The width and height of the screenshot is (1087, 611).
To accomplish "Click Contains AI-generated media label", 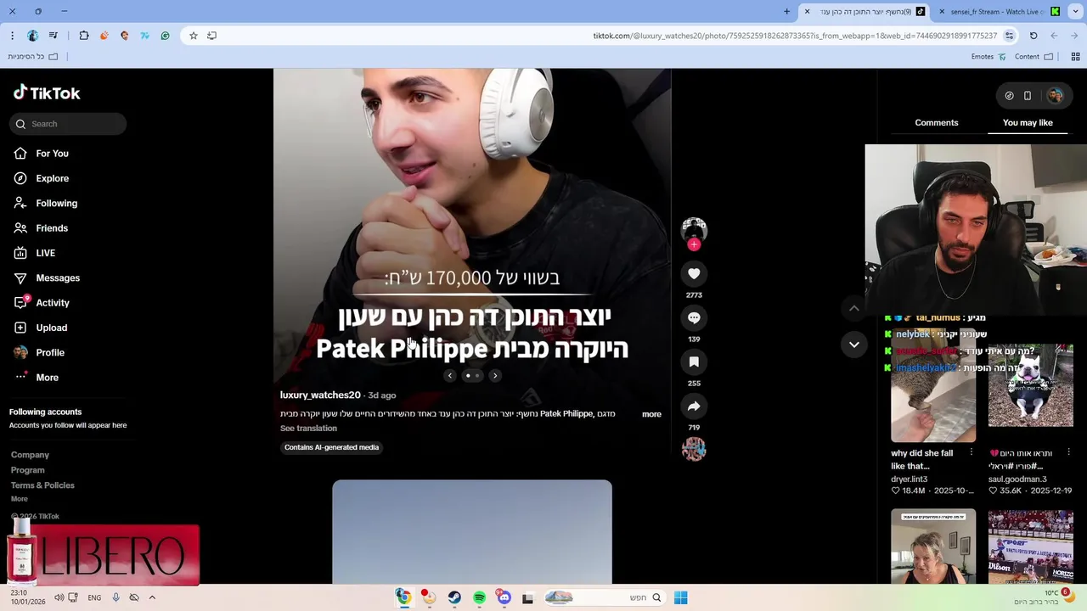I will [x=331, y=447].
